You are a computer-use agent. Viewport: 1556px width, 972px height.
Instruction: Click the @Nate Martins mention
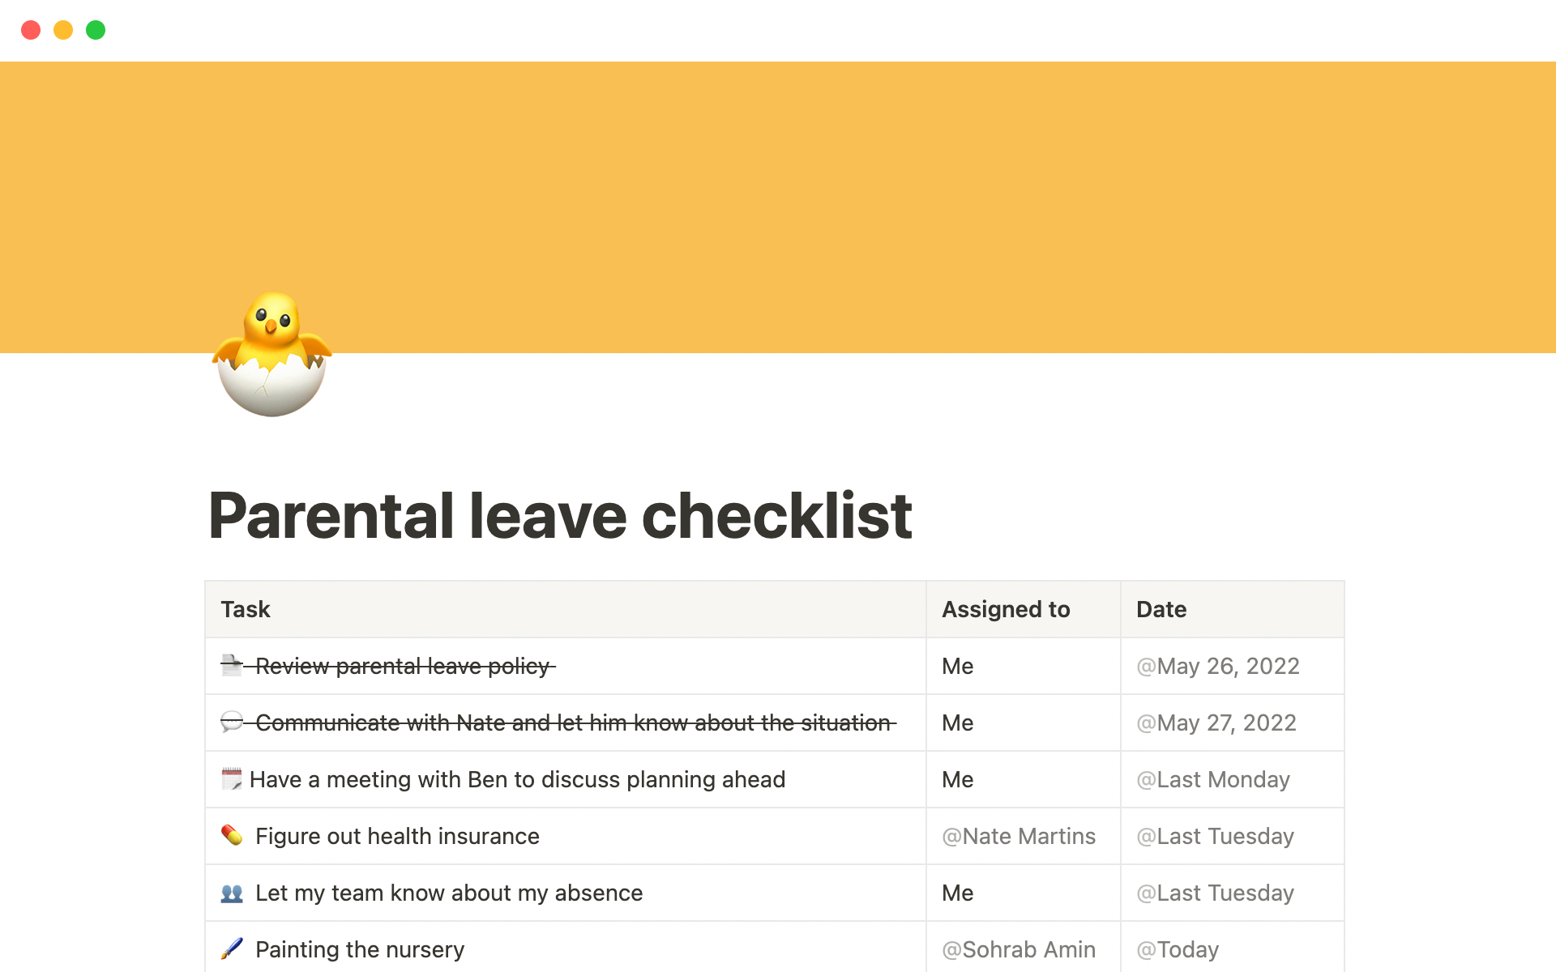coord(1019,836)
